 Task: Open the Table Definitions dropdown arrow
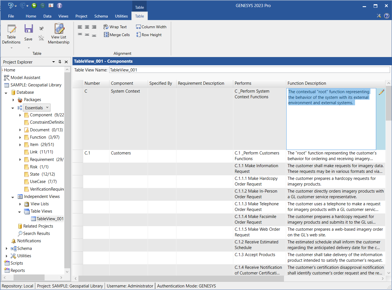[x=12, y=48]
